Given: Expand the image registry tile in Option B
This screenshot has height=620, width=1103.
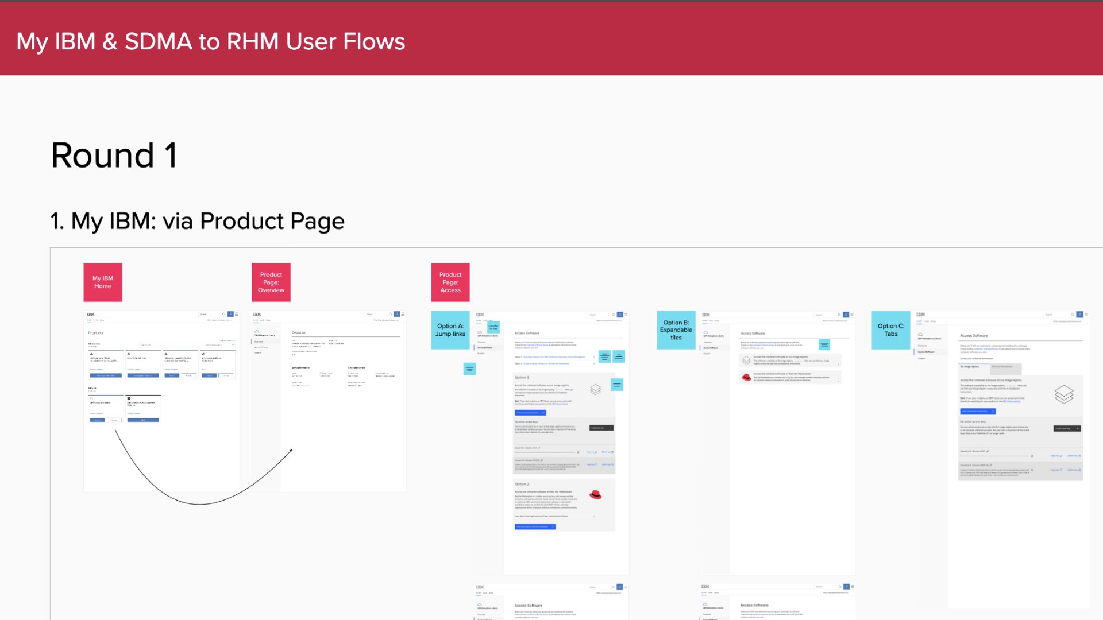Looking at the screenshot, I should (790, 361).
